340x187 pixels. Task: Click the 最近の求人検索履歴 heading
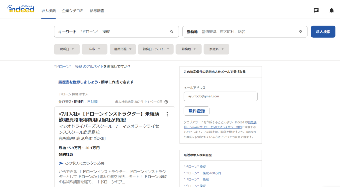point(197,155)
